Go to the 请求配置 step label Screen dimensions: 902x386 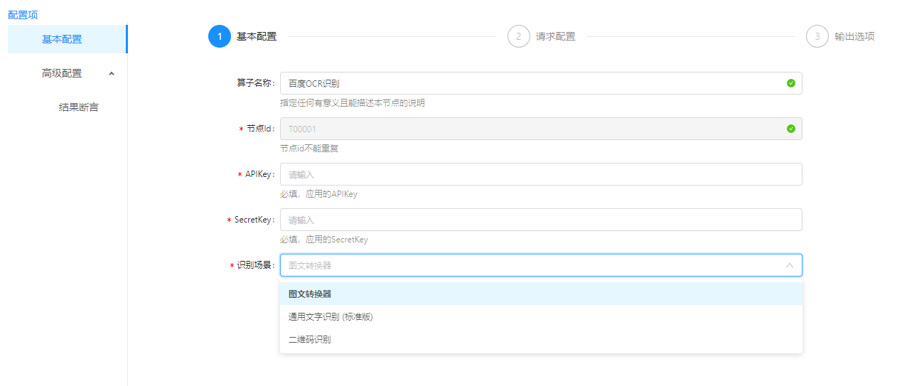coord(555,36)
